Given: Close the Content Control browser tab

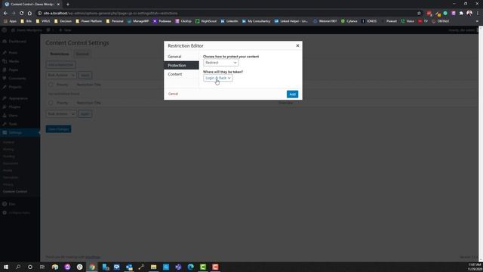Looking at the screenshot, I should 58,5.
